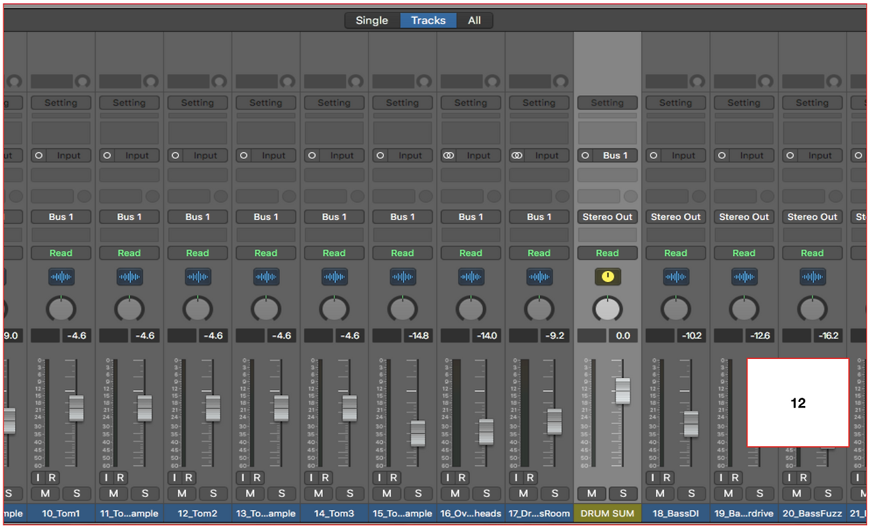Select the 18_BassDI track name label

coord(676,514)
